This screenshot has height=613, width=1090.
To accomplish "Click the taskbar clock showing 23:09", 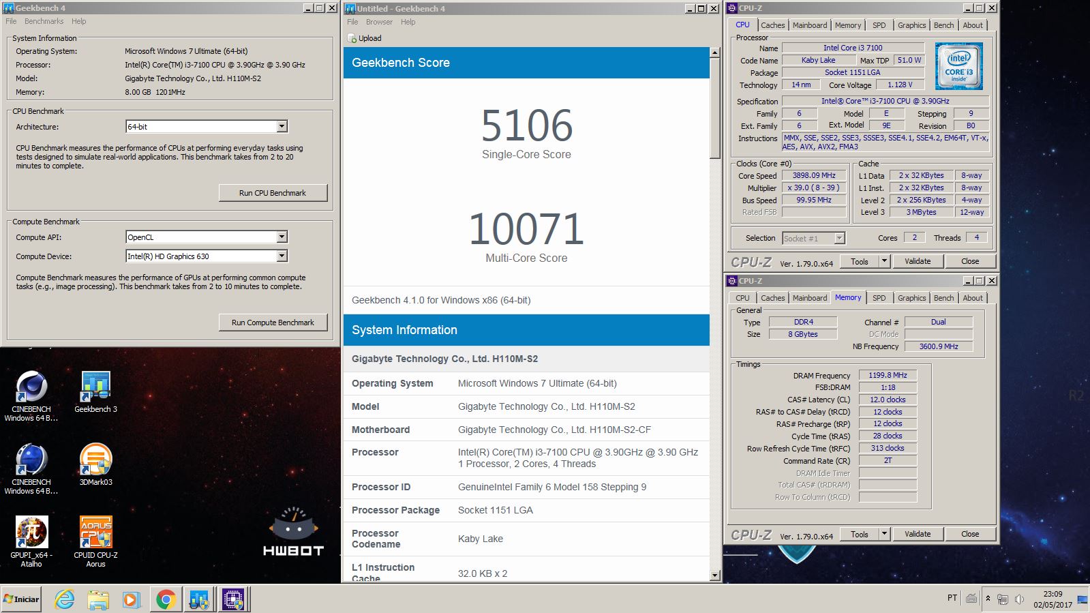I will pos(1053,599).
